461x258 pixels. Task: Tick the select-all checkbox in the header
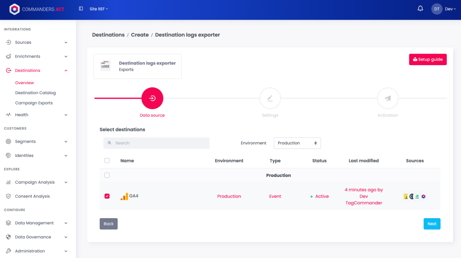point(107,160)
